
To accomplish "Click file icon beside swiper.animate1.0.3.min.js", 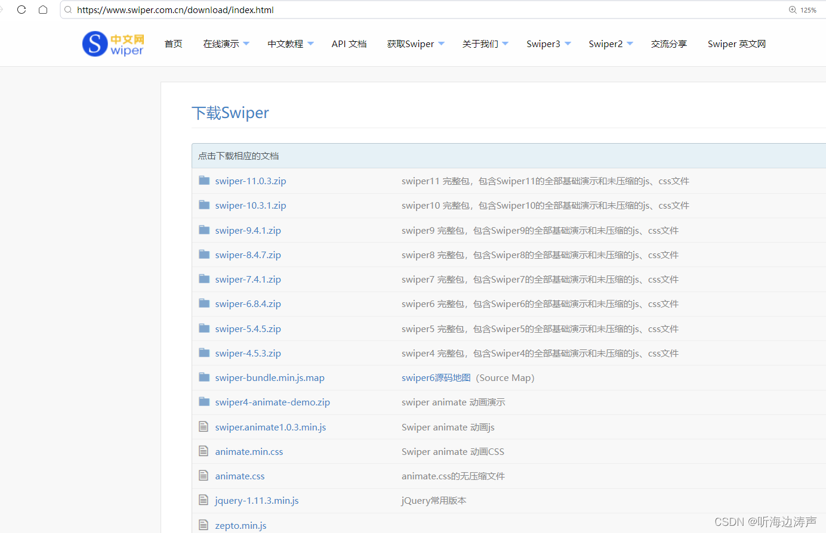I will [x=204, y=426].
